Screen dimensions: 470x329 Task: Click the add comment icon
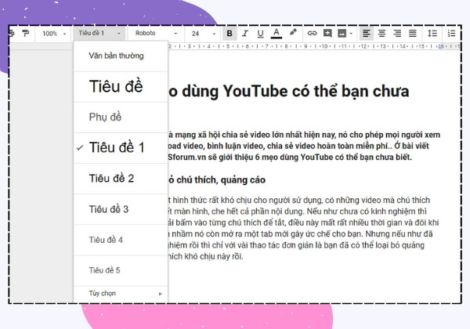tap(327, 33)
